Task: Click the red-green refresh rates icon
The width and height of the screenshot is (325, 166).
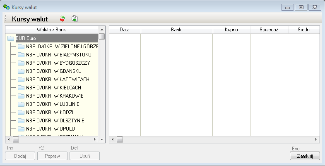Action: 62,19
